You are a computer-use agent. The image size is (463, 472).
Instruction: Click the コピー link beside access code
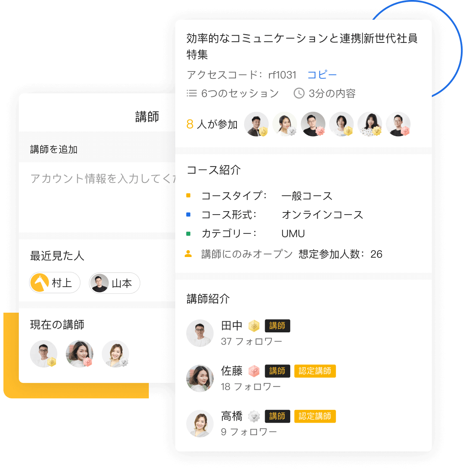click(322, 75)
